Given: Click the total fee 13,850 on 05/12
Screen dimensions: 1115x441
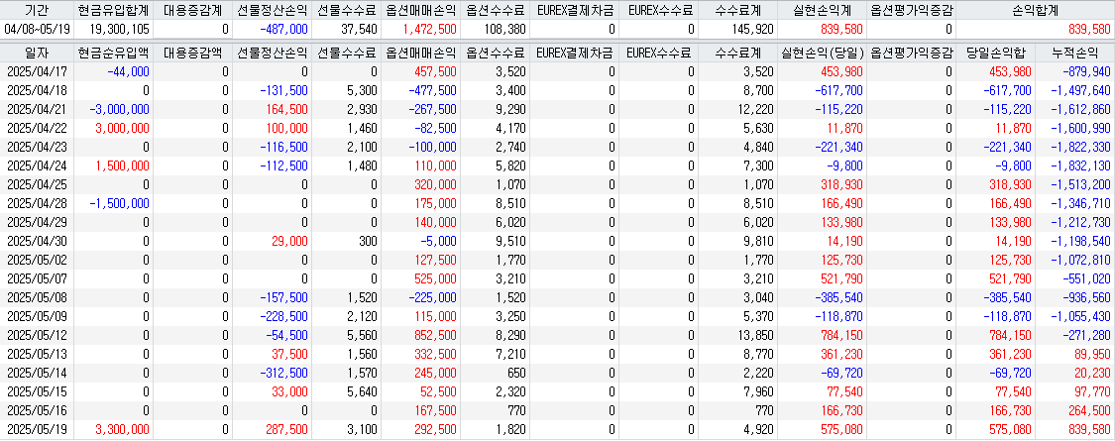Looking at the screenshot, I should pos(757,335).
